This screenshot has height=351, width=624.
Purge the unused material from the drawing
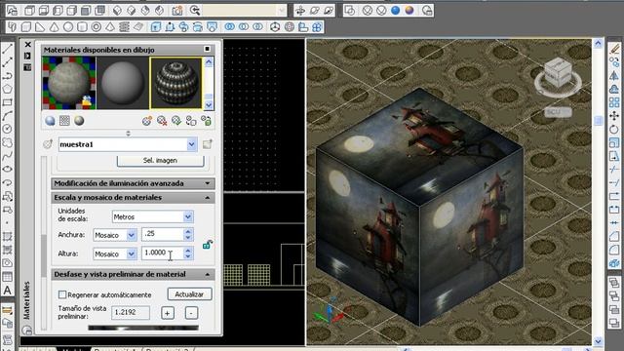click(x=162, y=121)
